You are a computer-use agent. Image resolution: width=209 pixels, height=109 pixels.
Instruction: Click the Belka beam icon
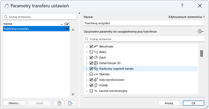(96, 52)
